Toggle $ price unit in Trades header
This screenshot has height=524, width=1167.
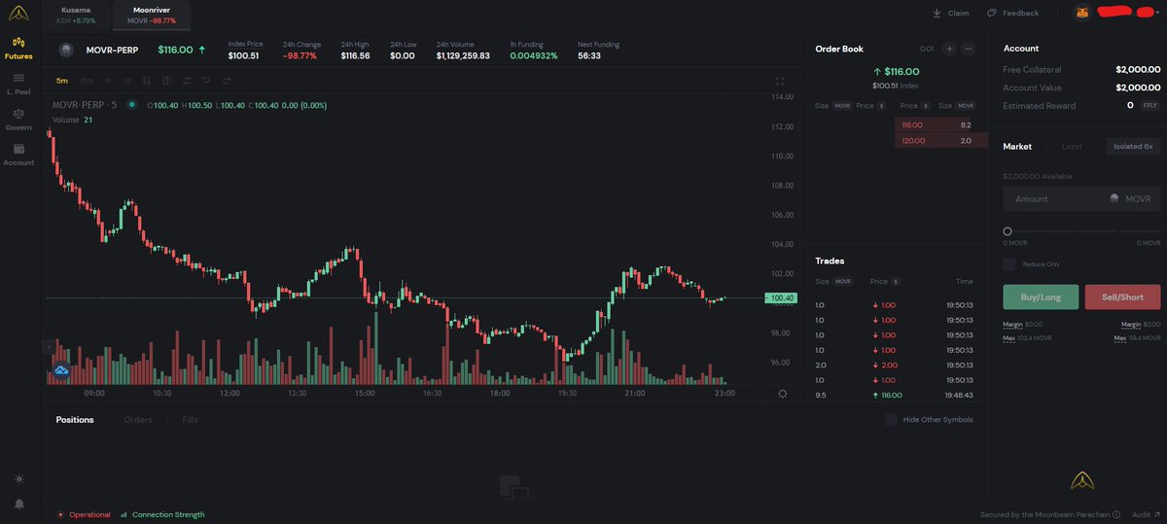tap(894, 281)
